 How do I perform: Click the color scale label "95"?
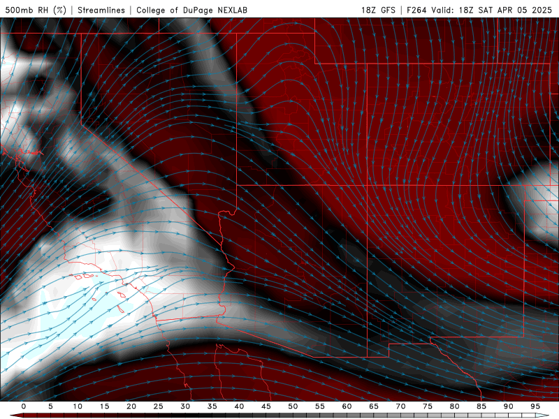(535, 406)
